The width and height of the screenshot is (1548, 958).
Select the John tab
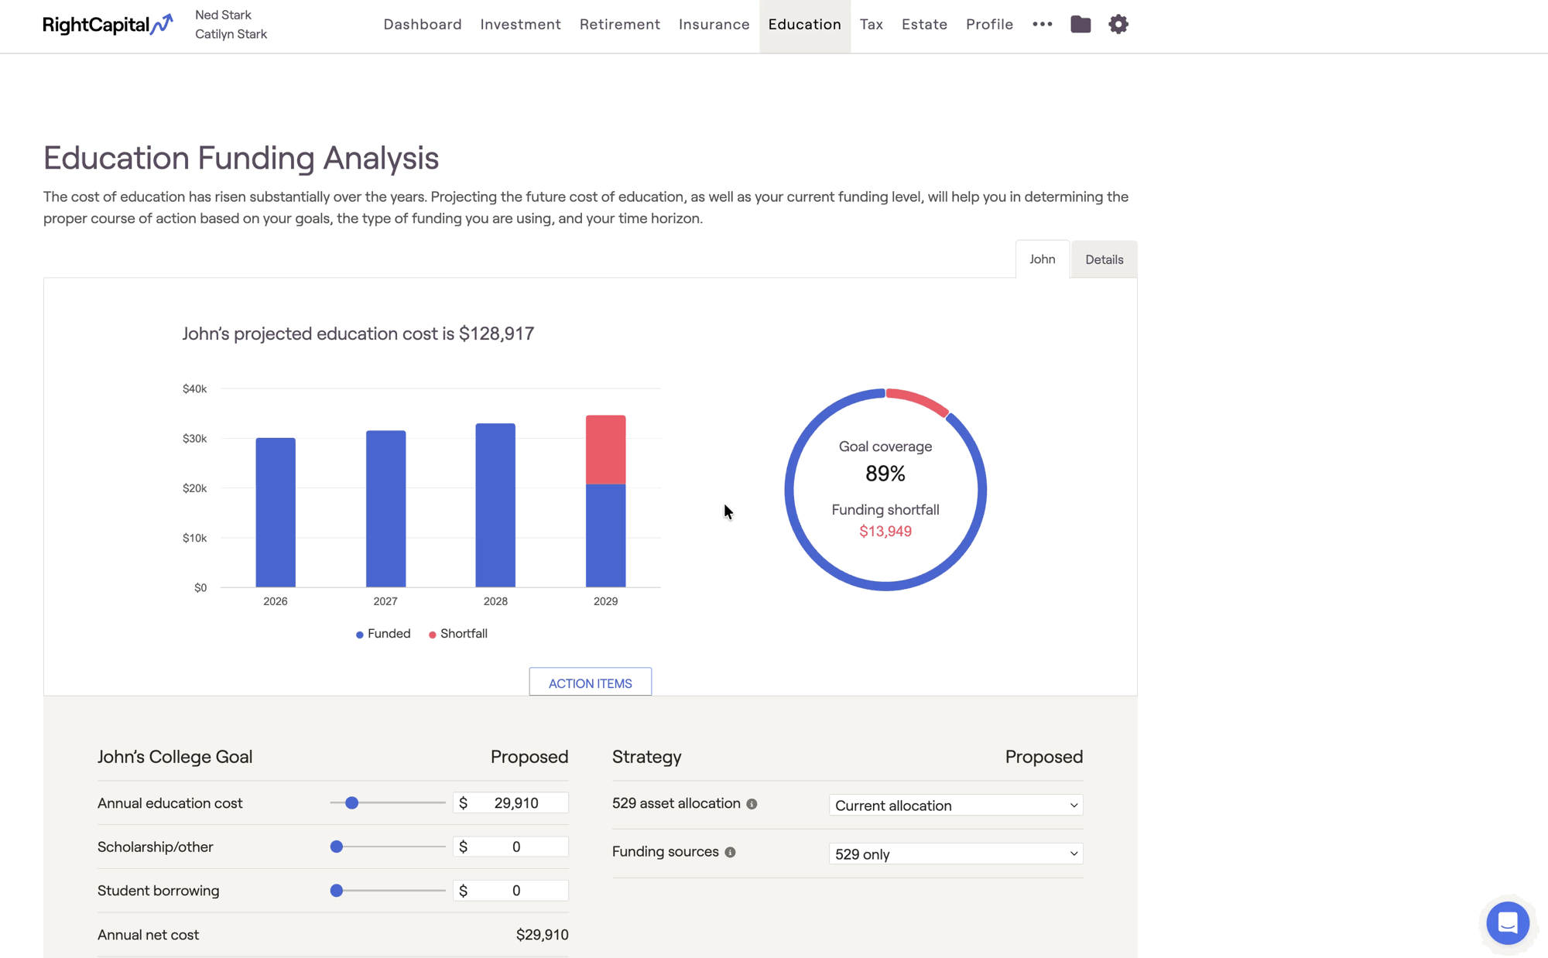(1042, 259)
